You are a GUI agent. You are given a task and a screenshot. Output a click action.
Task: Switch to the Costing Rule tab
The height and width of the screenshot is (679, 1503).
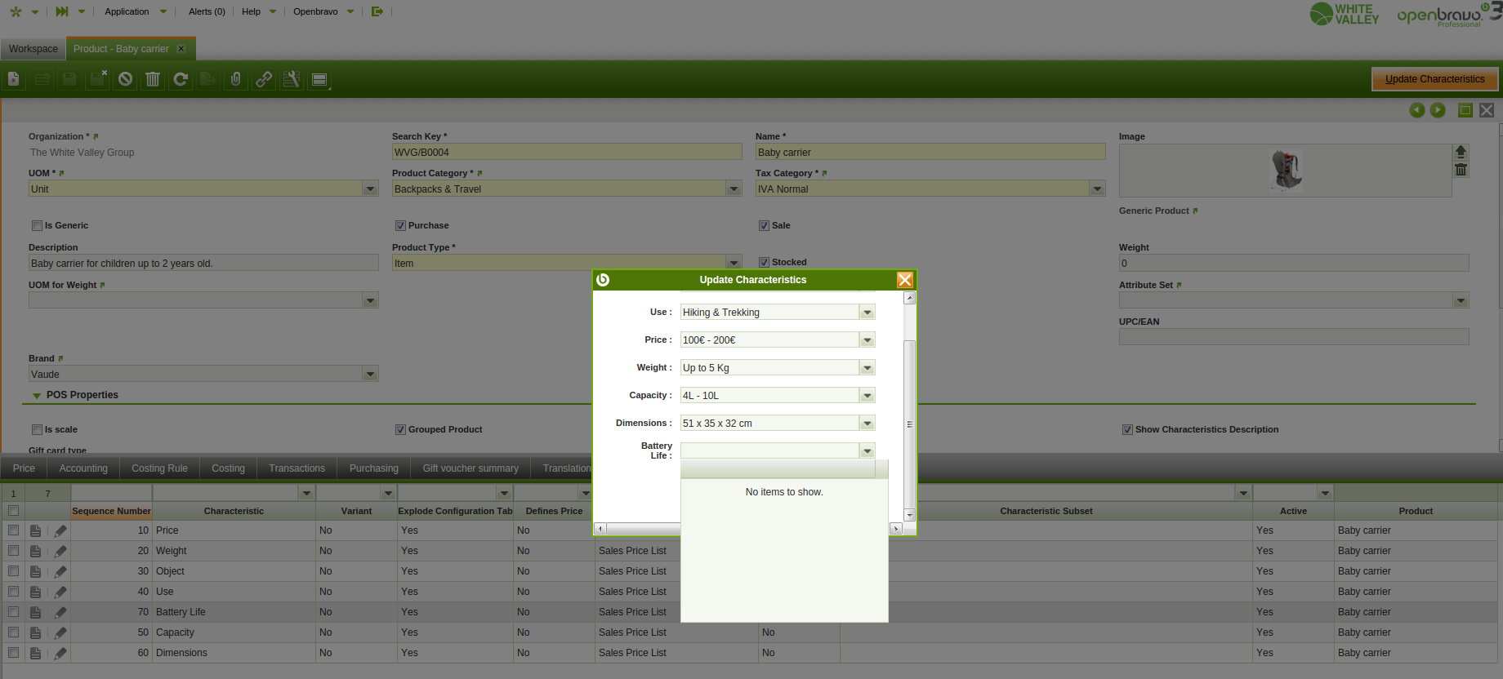pyautogui.click(x=159, y=468)
